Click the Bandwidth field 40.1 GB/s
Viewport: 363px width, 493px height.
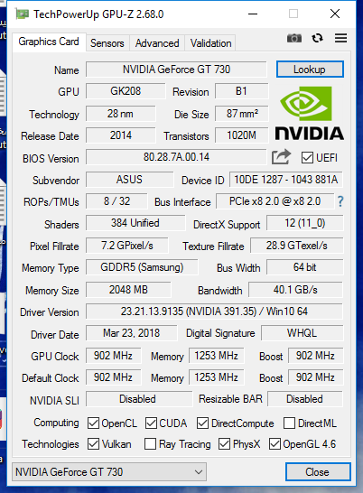tap(295, 290)
